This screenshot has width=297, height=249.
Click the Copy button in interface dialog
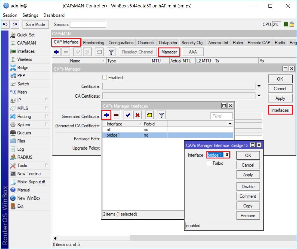[x=248, y=206]
